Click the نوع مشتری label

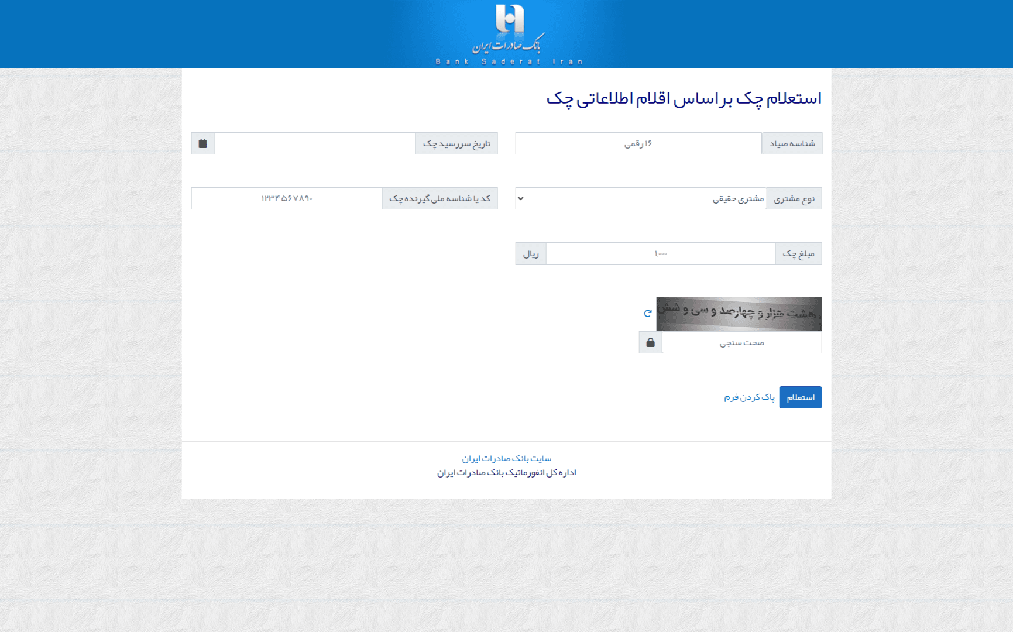794,198
